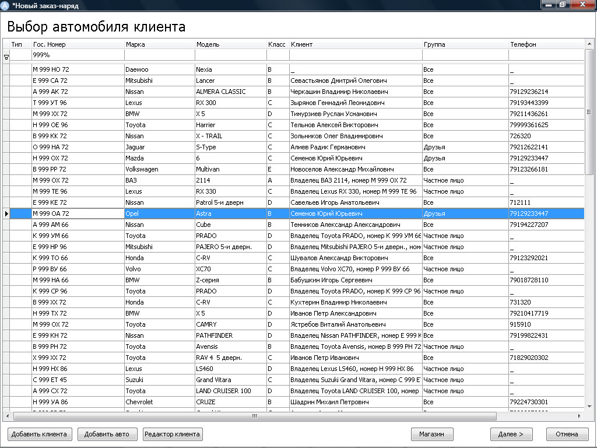The image size is (597, 448).
Task: Proceed with the Далее > button
Action: tap(511, 434)
